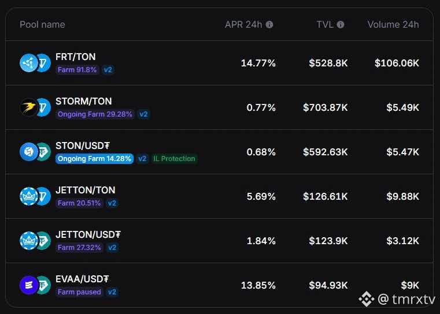
Task: Sort pools by Volume 24h column
Action: 393,25
